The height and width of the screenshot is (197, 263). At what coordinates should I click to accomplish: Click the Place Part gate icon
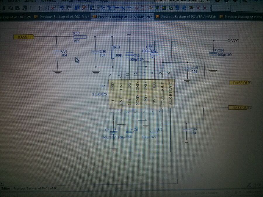click(x=150, y=8)
